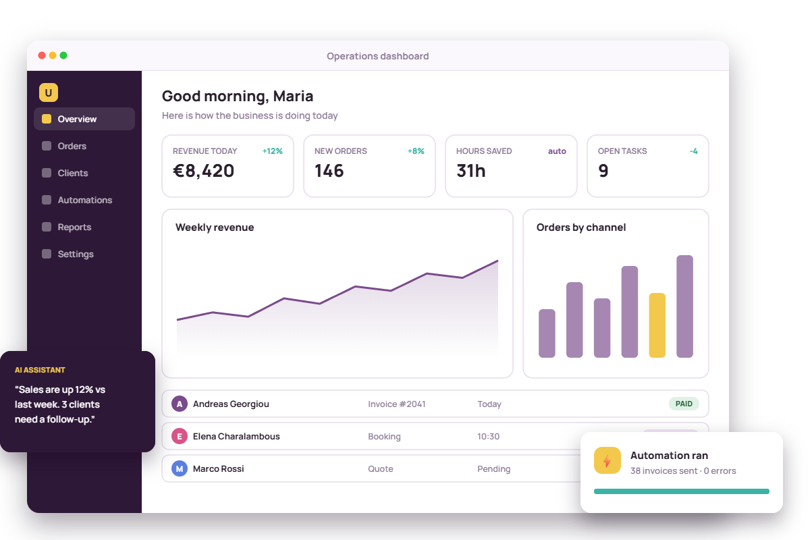Click the Clients sidebar square icon
810x540 pixels.
[47, 173]
